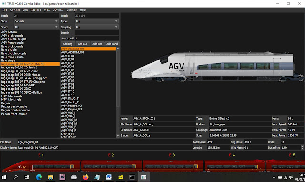Click the Add Beg button
This screenshot has width=305, height=182.
pyautogui.click(x=68, y=44)
